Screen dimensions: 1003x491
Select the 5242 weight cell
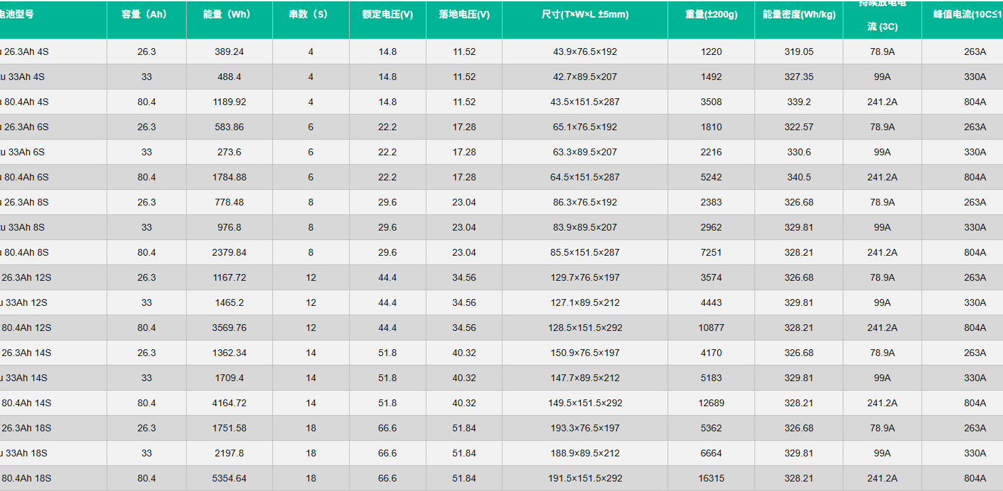click(711, 177)
